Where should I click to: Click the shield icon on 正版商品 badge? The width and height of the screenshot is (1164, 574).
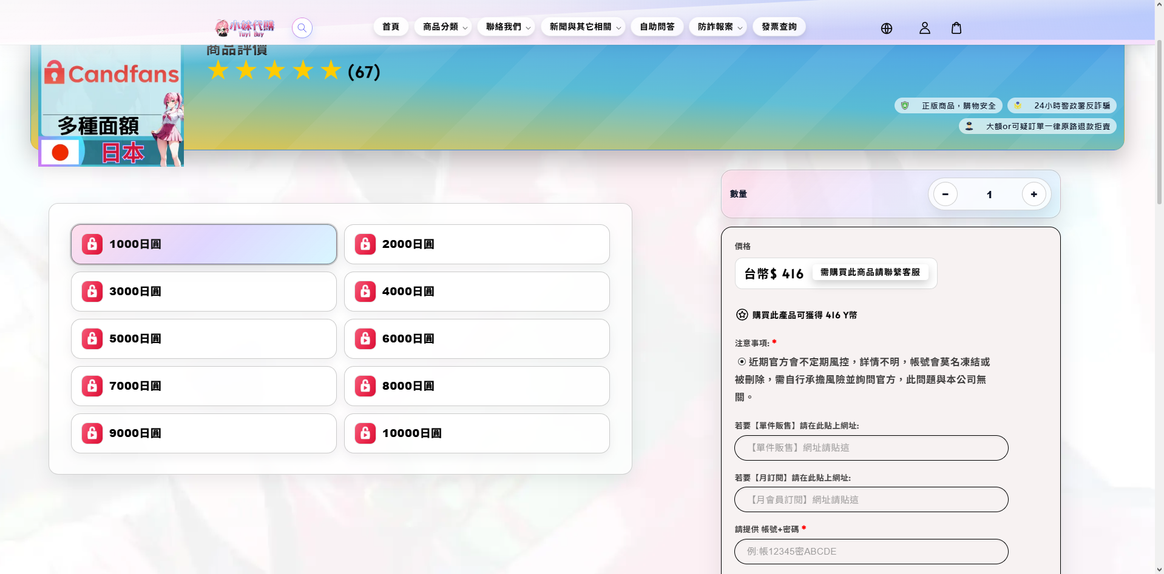pos(905,105)
